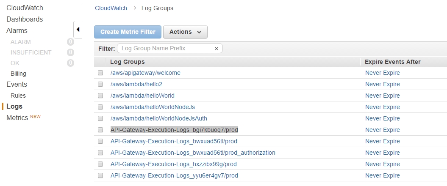Check the /aws/lambda/hello2 row checkbox
The image size is (447, 186).
[x=100, y=84]
